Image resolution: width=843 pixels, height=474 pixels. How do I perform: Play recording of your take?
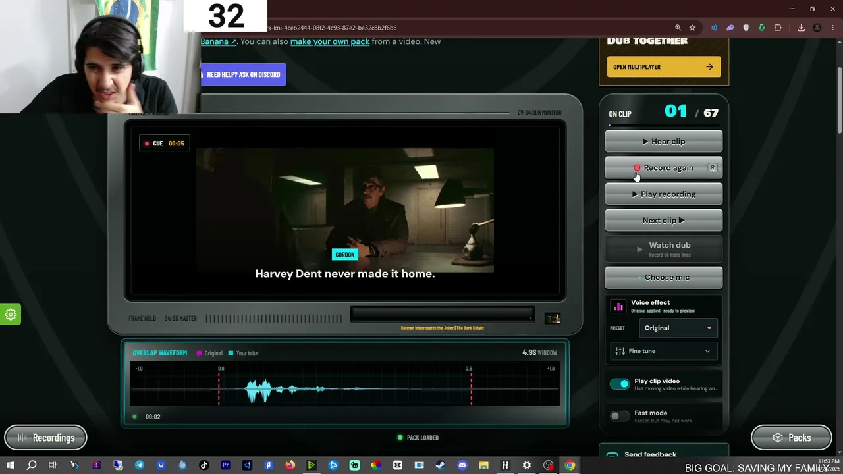[x=664, y=194]
